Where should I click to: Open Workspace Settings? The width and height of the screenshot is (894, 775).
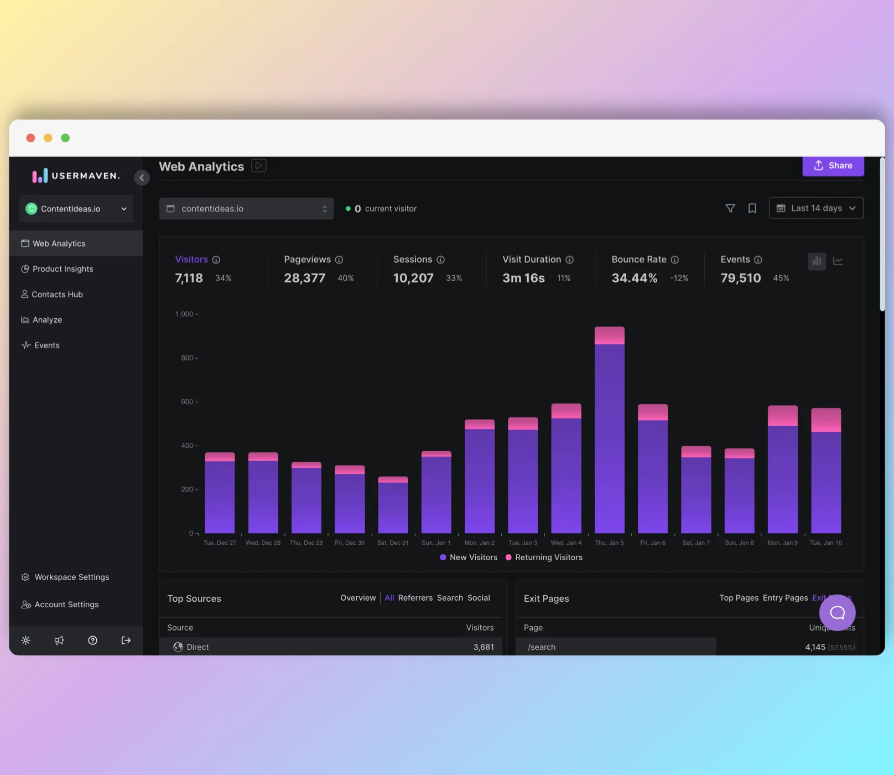click(65, 577)
